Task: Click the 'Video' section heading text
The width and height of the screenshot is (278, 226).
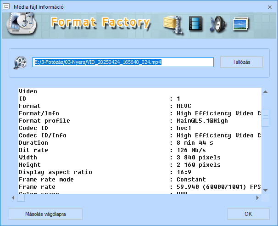Action: coord(28,91)
